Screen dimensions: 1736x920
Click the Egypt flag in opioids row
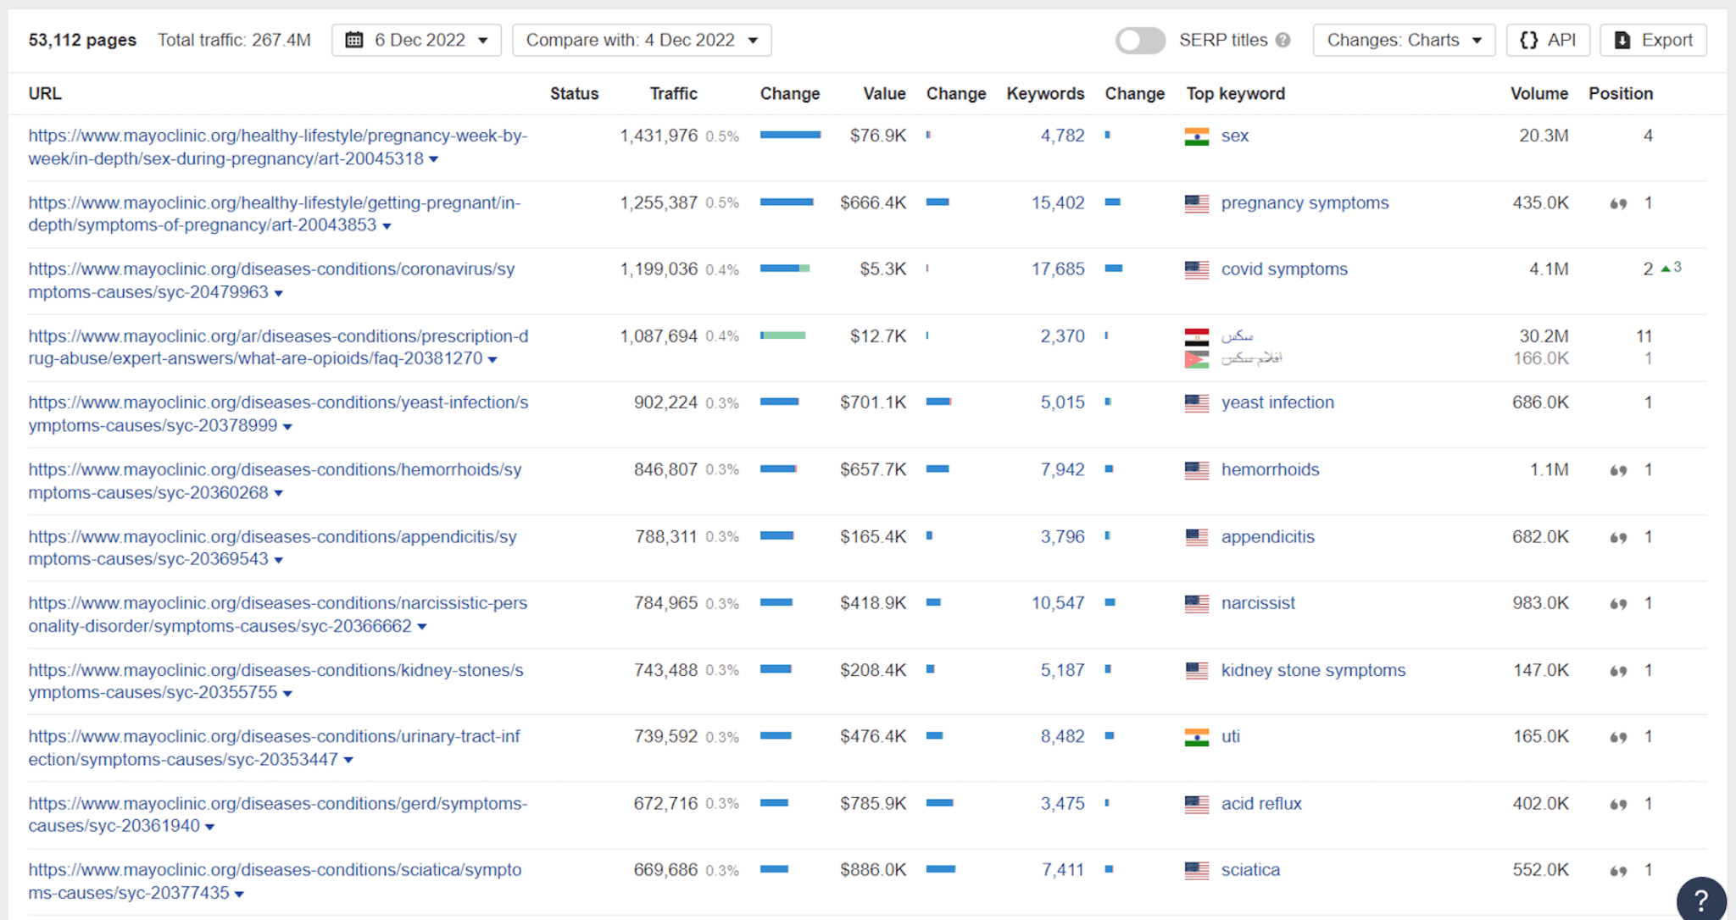tap(1197, 337)
